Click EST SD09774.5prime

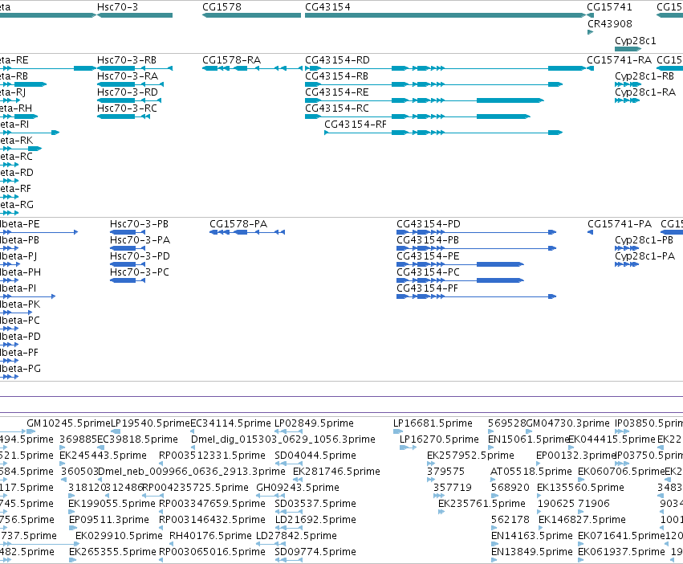[288, 561]
